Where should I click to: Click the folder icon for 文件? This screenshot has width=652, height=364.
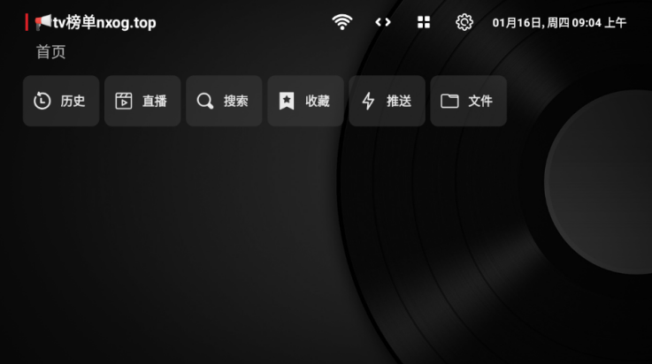pyautogui.click(x=449, y=101)
